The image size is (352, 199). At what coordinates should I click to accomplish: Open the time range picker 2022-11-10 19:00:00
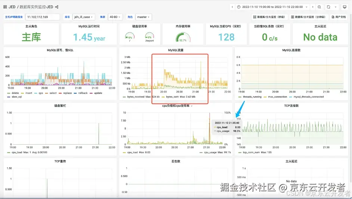coord(272,7)
